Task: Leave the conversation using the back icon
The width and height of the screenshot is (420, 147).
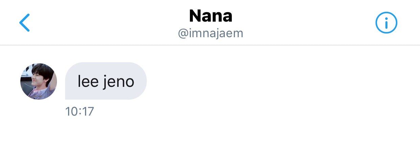Action: (24, 23)
